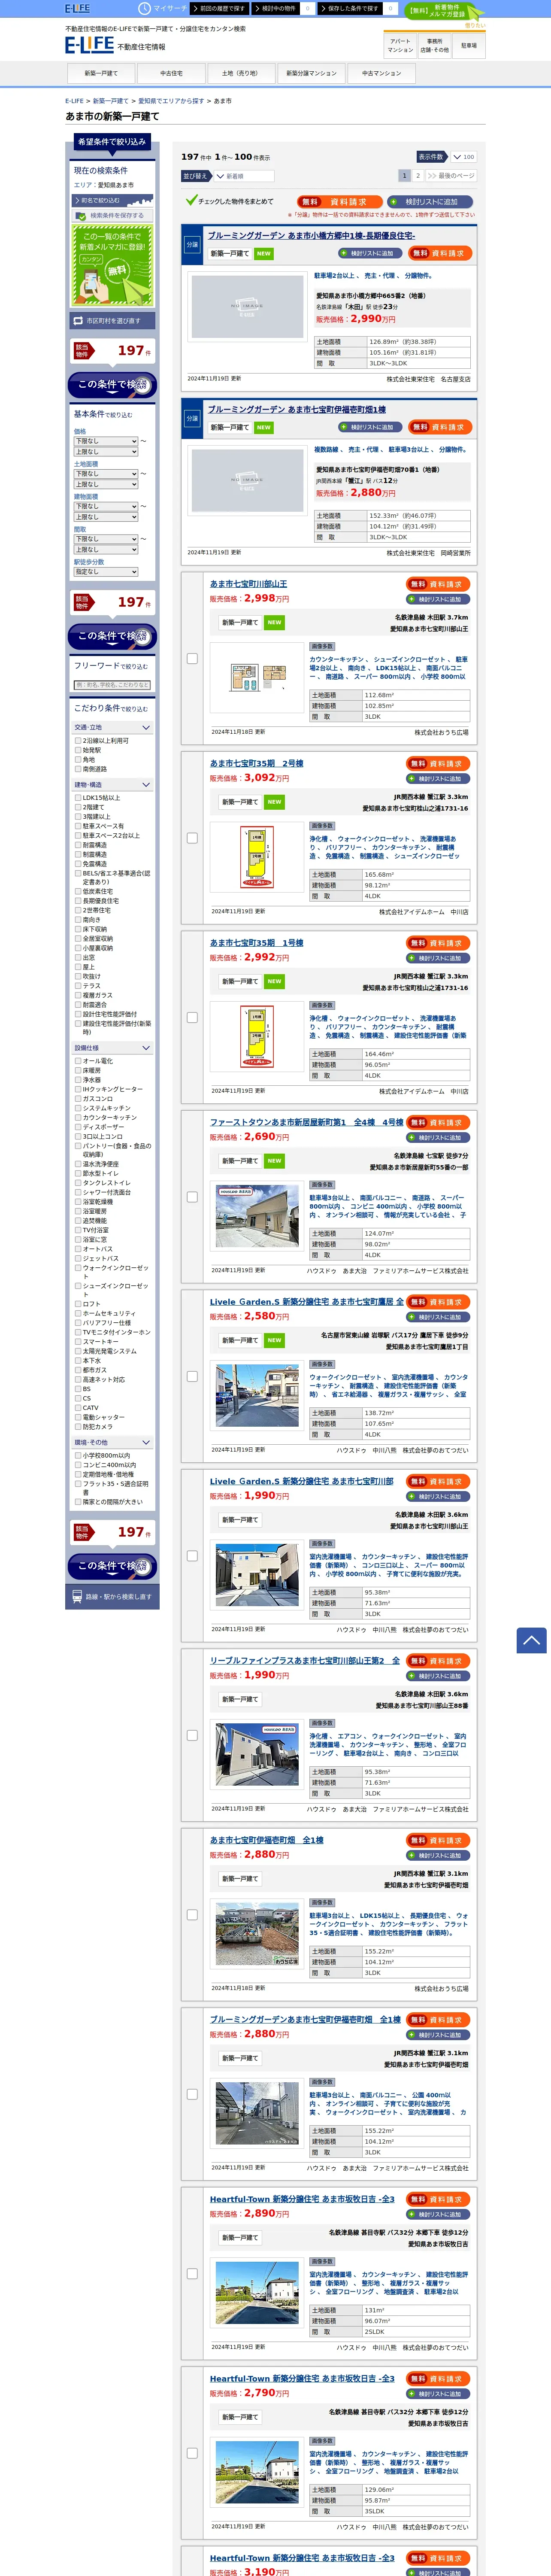Request materials for 伊福壱町畑1棟 premium listing
The image size is (551, 2576).
click(x=439, y=427)
